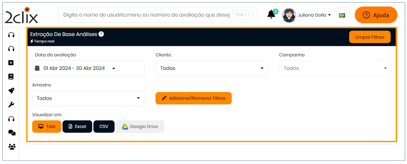Open the notifications bell
Screen dimensions: 407x164
[x=271, y=15]
